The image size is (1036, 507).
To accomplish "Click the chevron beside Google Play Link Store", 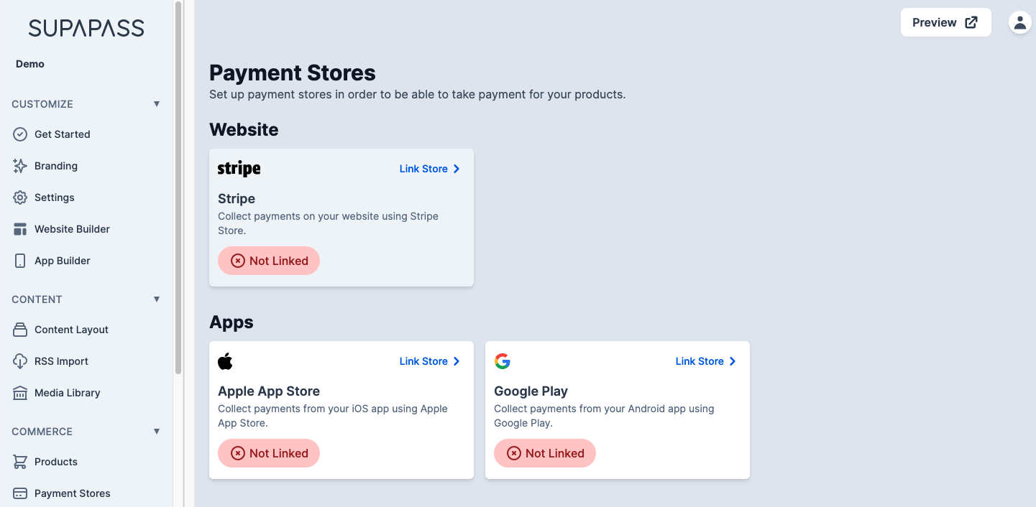I will [733, 361].
